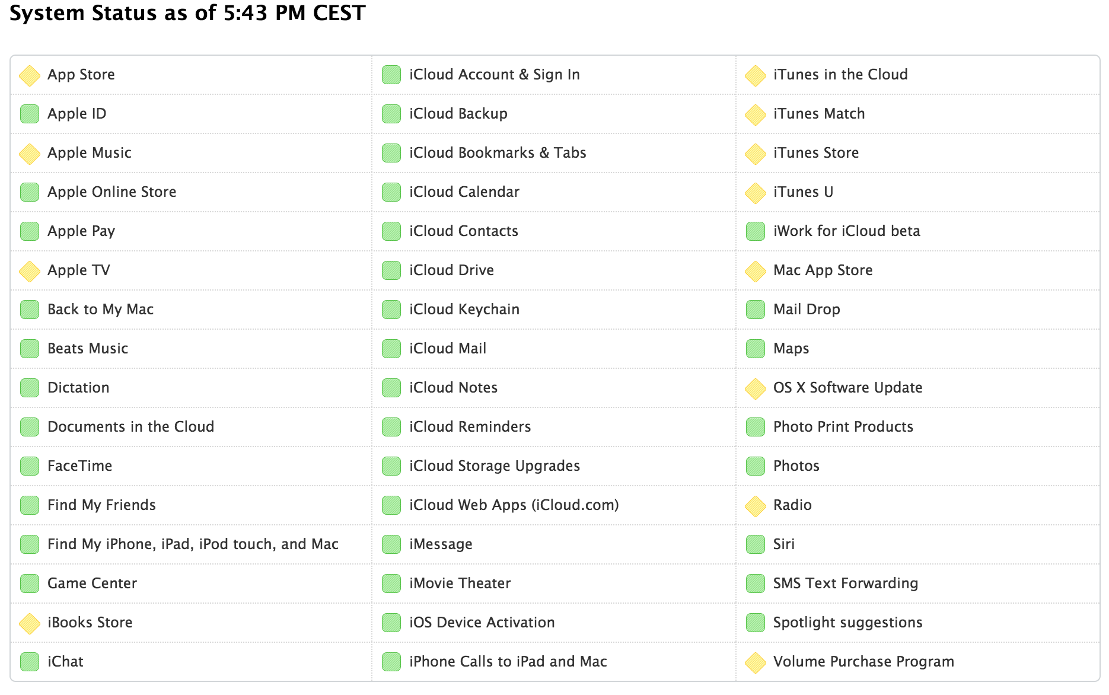Image resolution: width=1109 pixels, height=695 pixels.
Task: Open iTunes in the Cloud status details
Action: (840, 75)
